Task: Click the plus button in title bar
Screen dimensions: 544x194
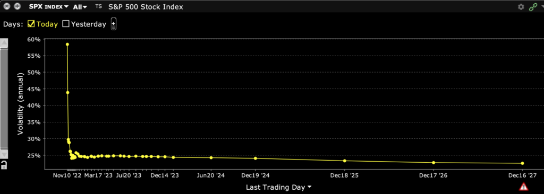Action: pyautogui.click(x=17, y=6)
